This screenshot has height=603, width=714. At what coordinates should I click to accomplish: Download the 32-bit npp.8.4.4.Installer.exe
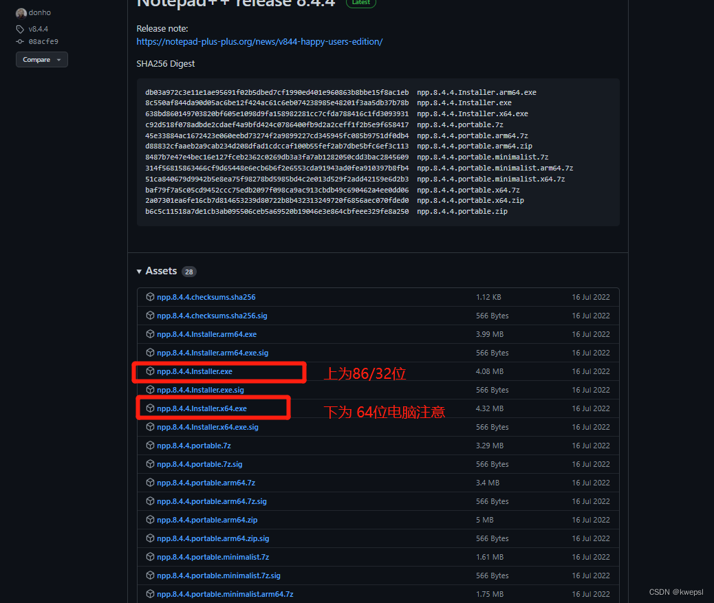click(195, 371)
